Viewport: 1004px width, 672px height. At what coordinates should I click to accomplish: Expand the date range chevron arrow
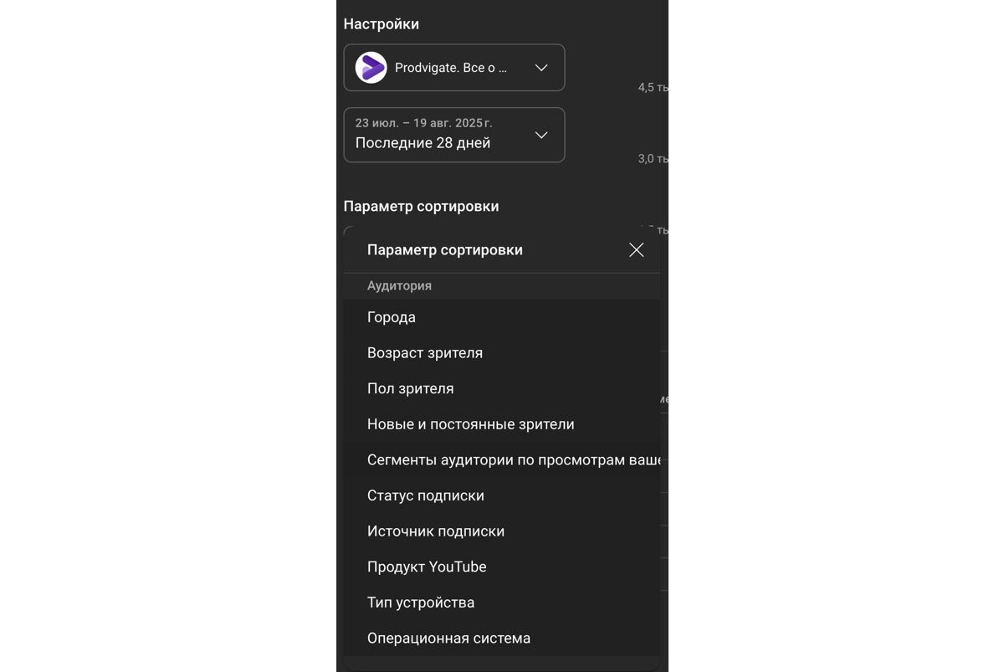(541, 135)
